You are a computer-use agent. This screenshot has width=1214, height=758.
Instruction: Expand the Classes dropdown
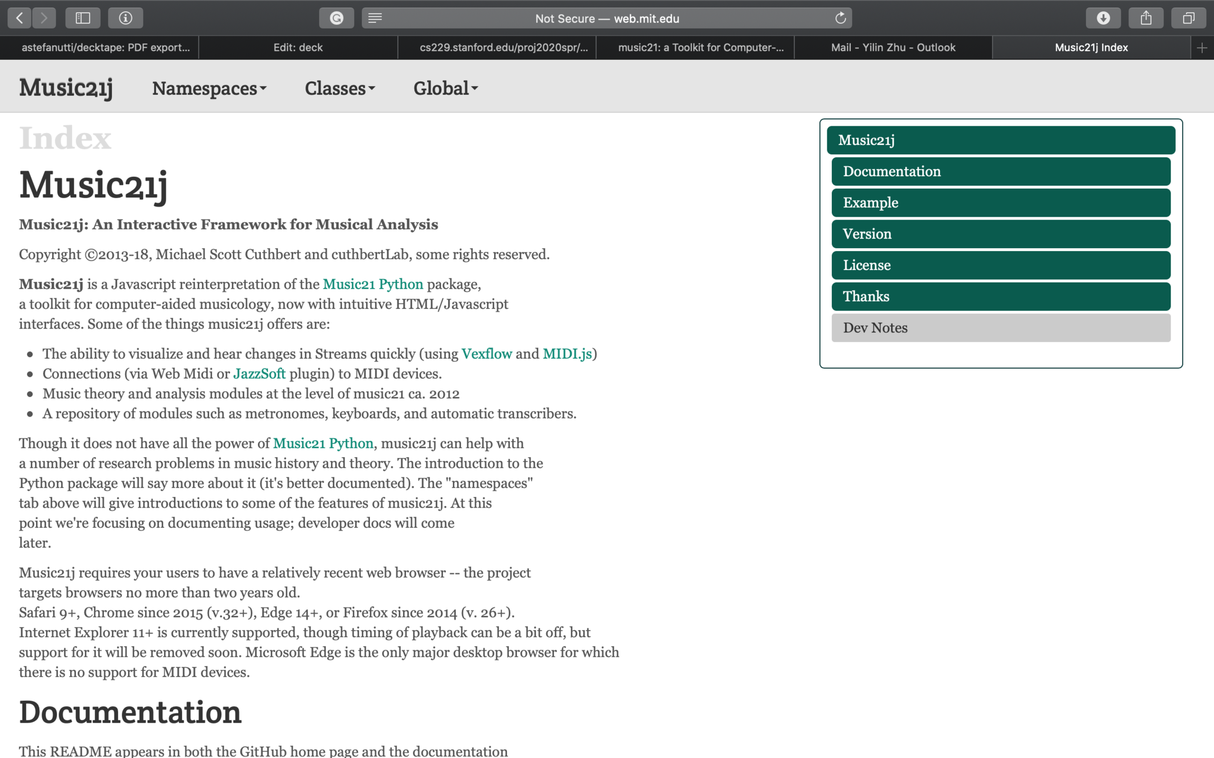(x=339, y=89)
